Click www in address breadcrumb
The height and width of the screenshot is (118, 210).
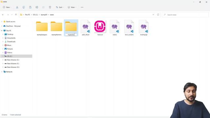coord(52,15)
